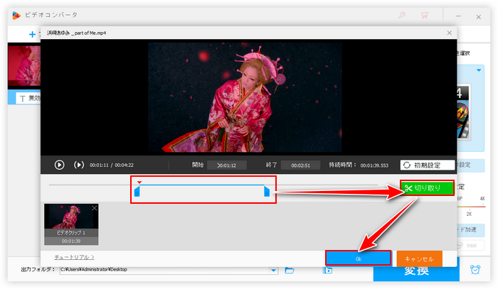The height and width of the screenshot is (289, 498).
Task: Select the ビデオクリップ 1 thumbnail
Action: click(x=71, y=220)
